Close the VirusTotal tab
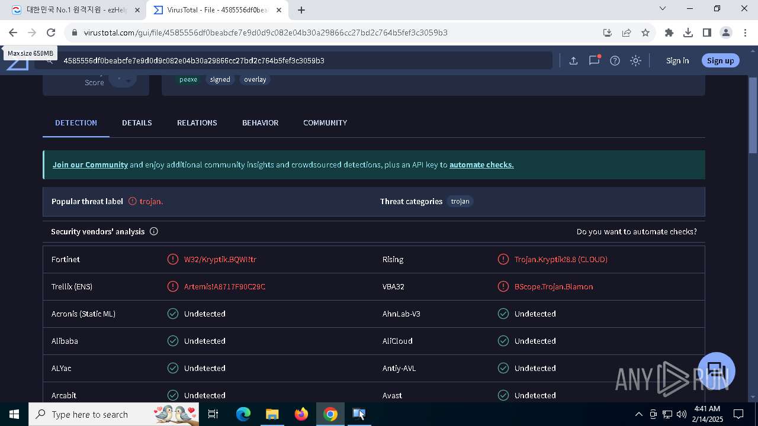This screenshot has width=758, height=426. click(278, 10)
